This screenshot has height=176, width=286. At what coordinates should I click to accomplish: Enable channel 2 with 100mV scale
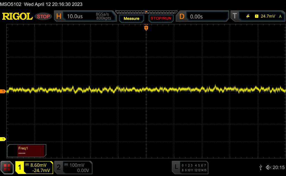click(73, 167)
